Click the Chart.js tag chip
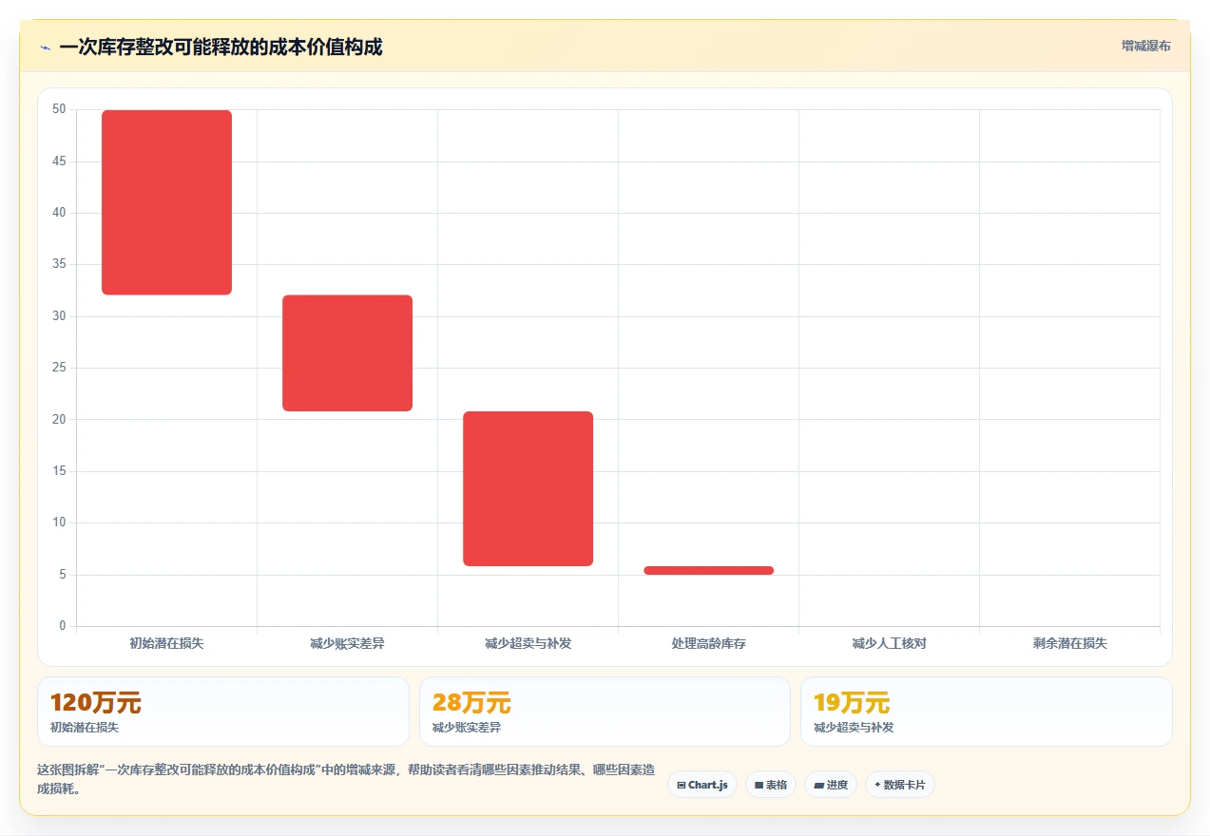Screen dimensions: 1210x836 pyautogui.click(x=702, y=785)
